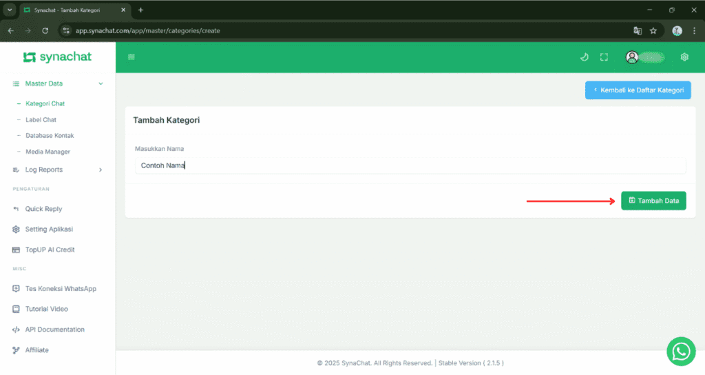Click the Affiliate icon

(x=17, y=349)
